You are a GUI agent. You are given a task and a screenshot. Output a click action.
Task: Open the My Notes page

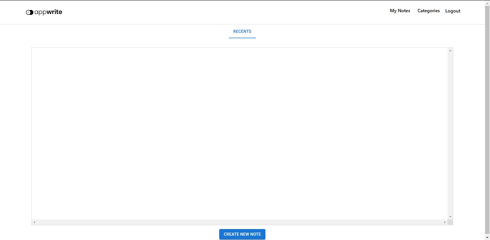(400, 11)
